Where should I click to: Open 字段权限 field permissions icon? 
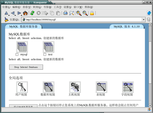(x=128, y=87)
